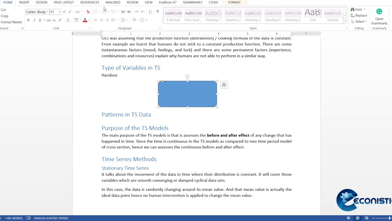Open the FORMAT ribbon tab

[x=234, y=2]
